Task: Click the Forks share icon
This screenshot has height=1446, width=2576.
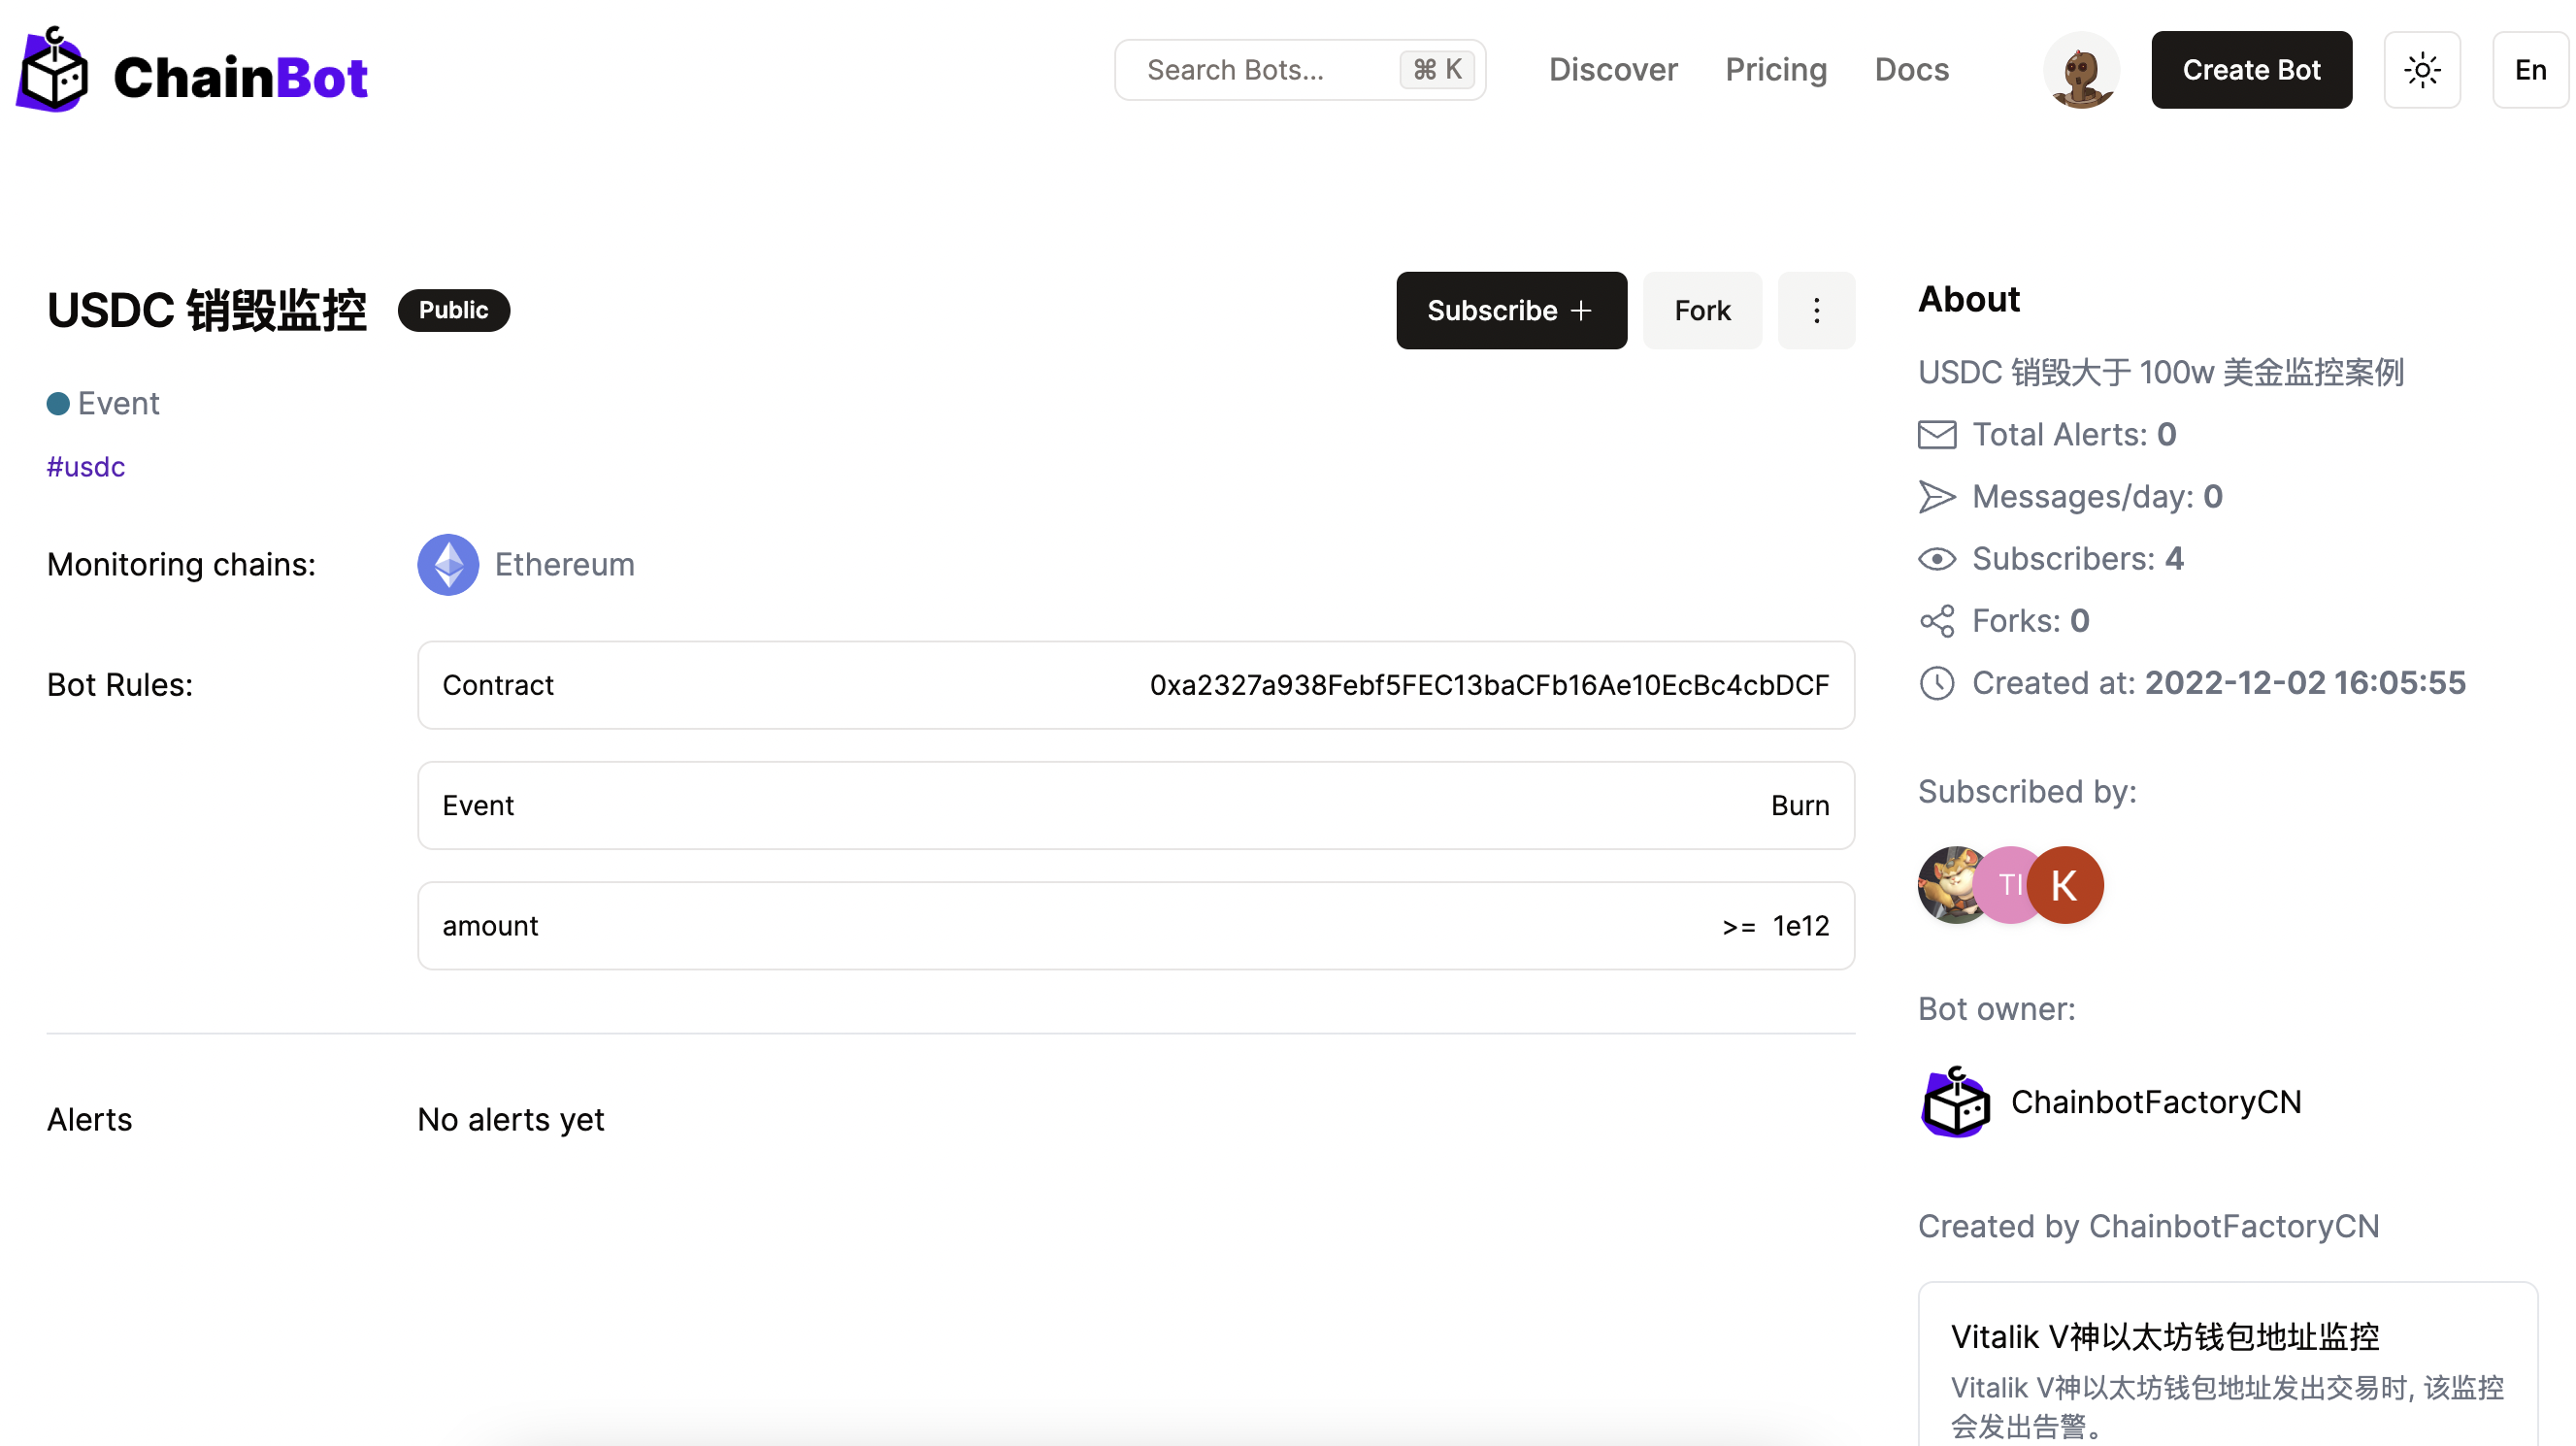Action: (1936, 621)
